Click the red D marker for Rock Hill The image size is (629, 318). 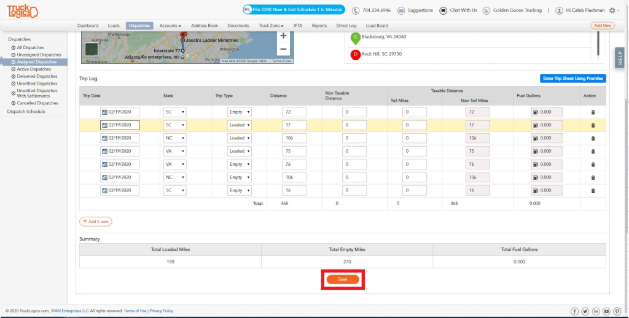[356, 55]
